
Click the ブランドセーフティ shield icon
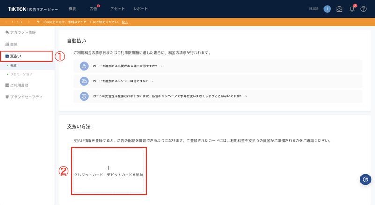(x=7, y=97)
